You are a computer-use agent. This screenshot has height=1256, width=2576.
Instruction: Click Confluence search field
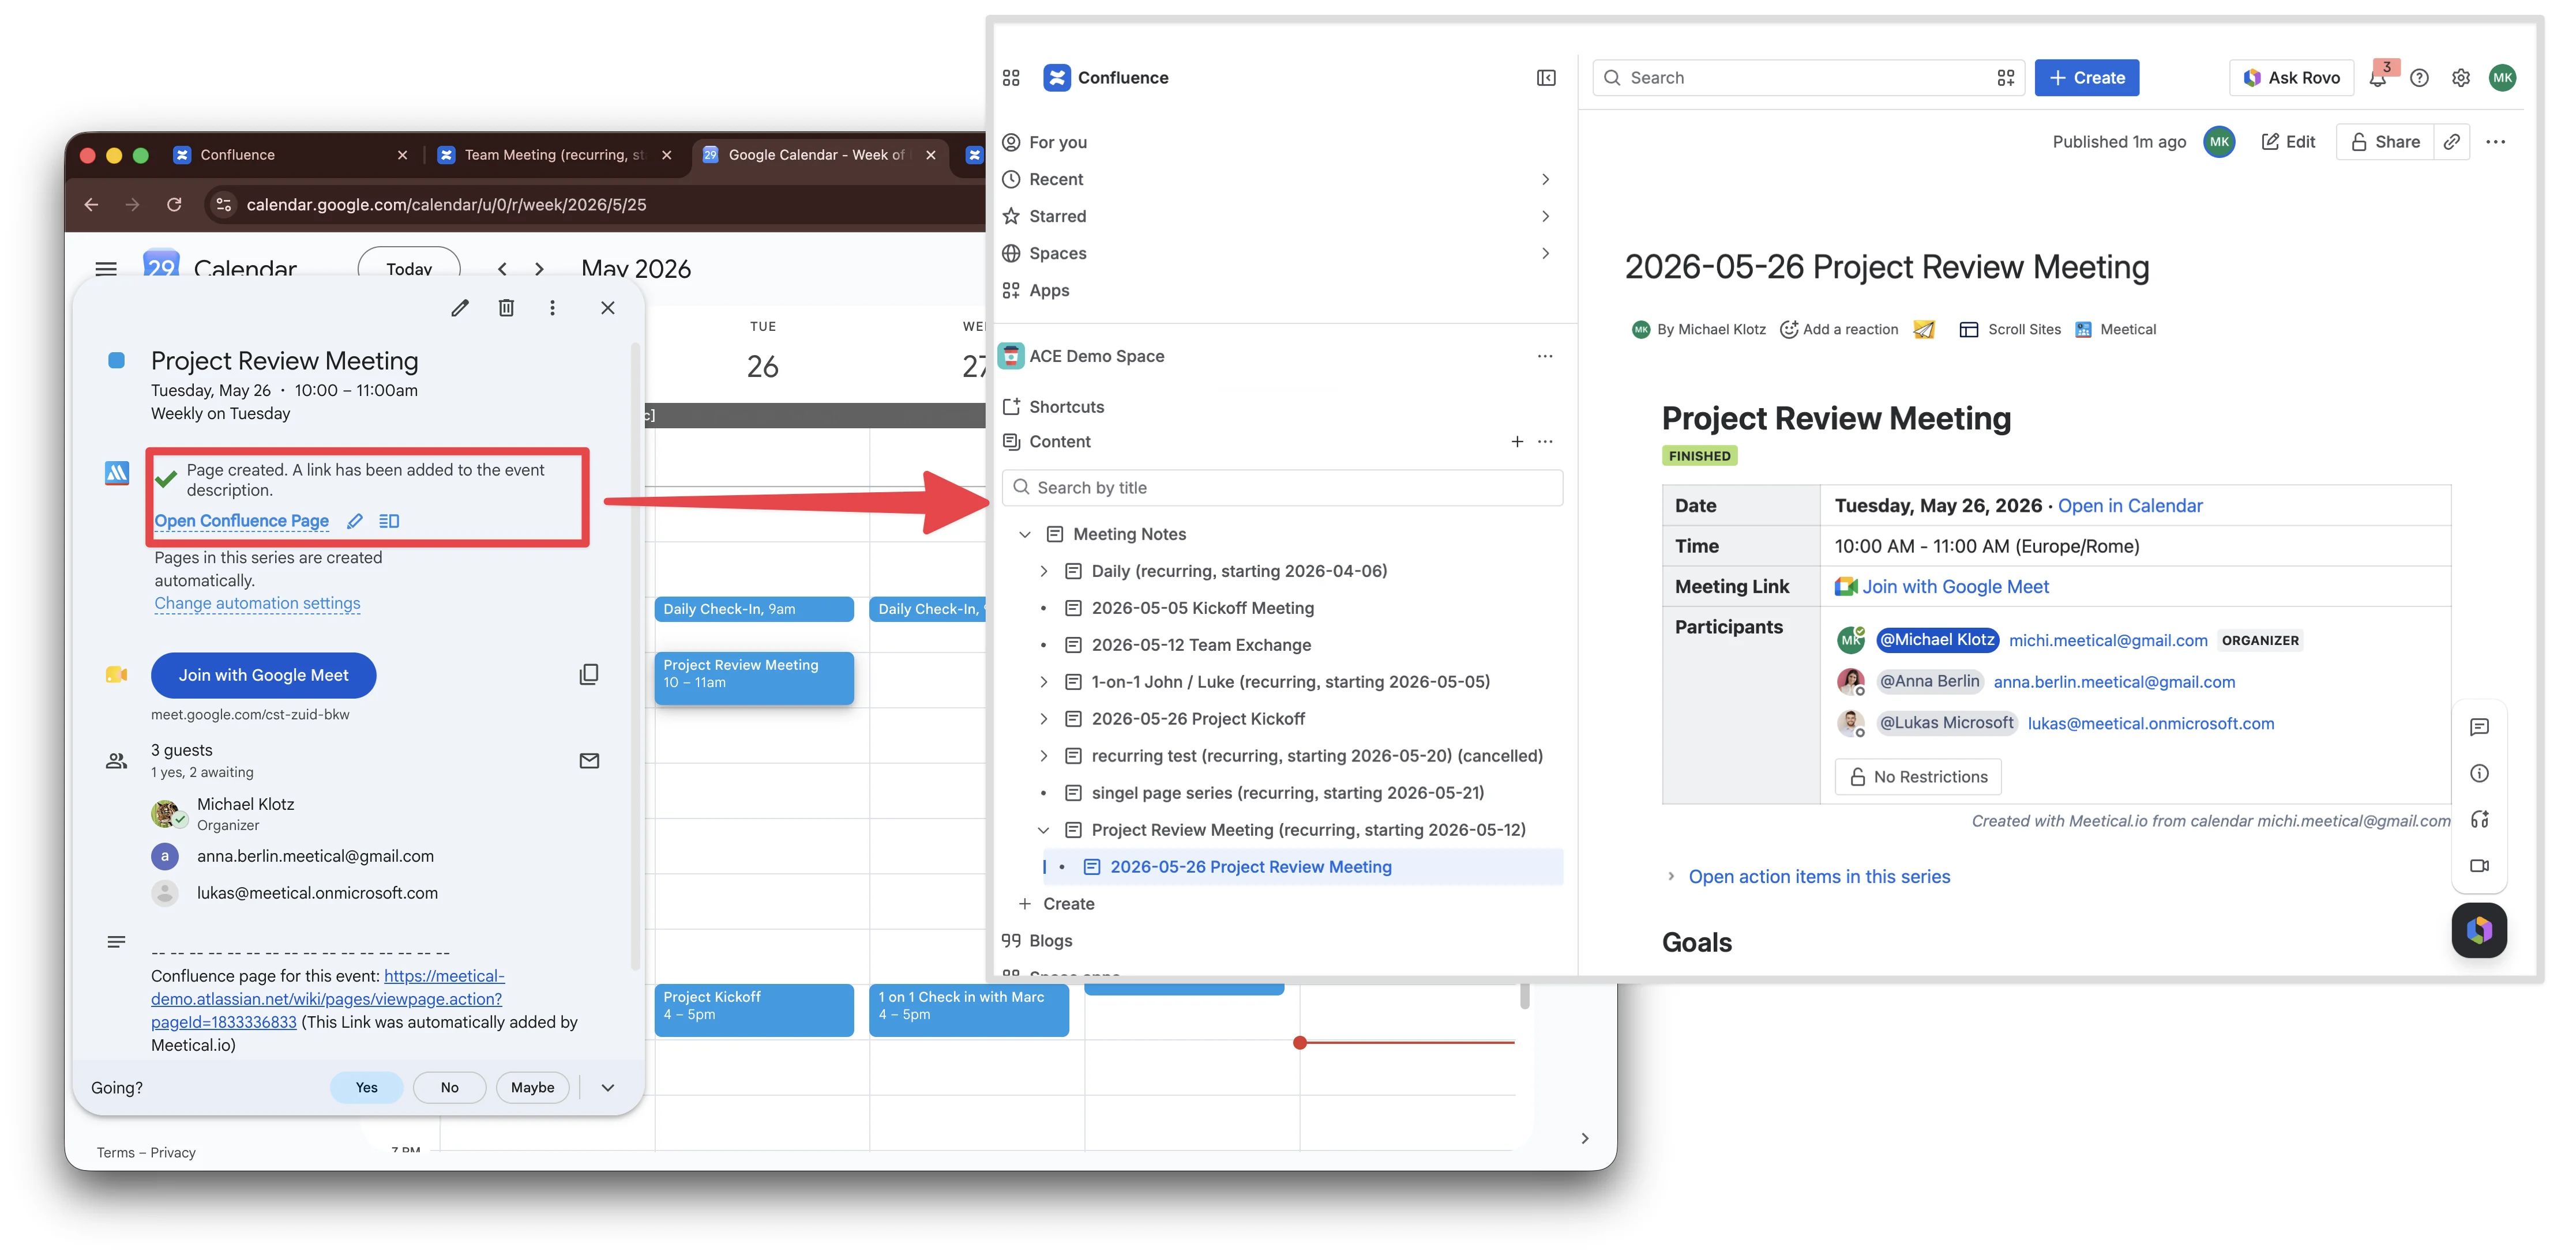tap(1808, 77)
